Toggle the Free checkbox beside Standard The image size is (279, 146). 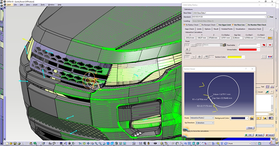point(268,17)
